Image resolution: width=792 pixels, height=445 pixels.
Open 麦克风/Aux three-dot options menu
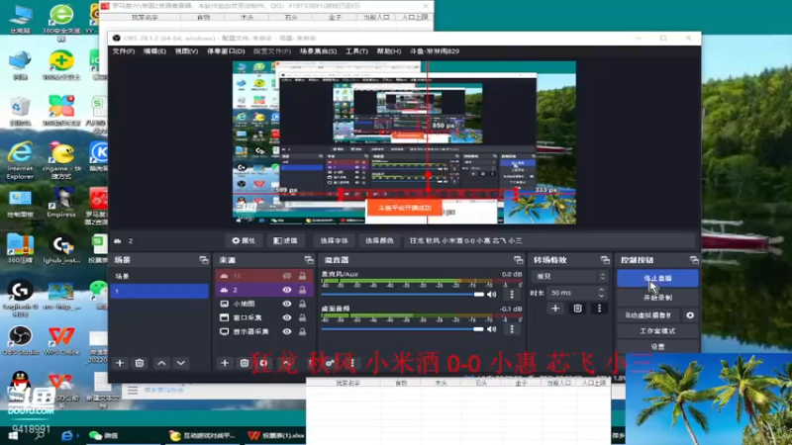tap(512, 294)
